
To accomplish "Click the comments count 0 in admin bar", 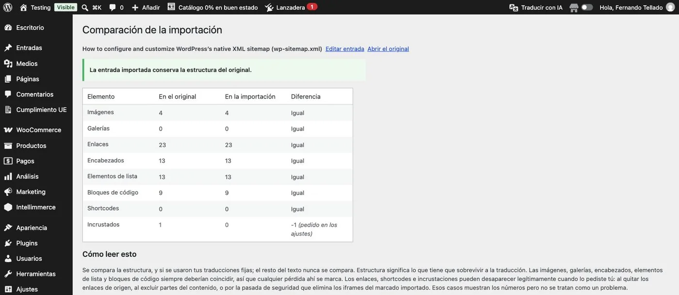I will [121, 8].
